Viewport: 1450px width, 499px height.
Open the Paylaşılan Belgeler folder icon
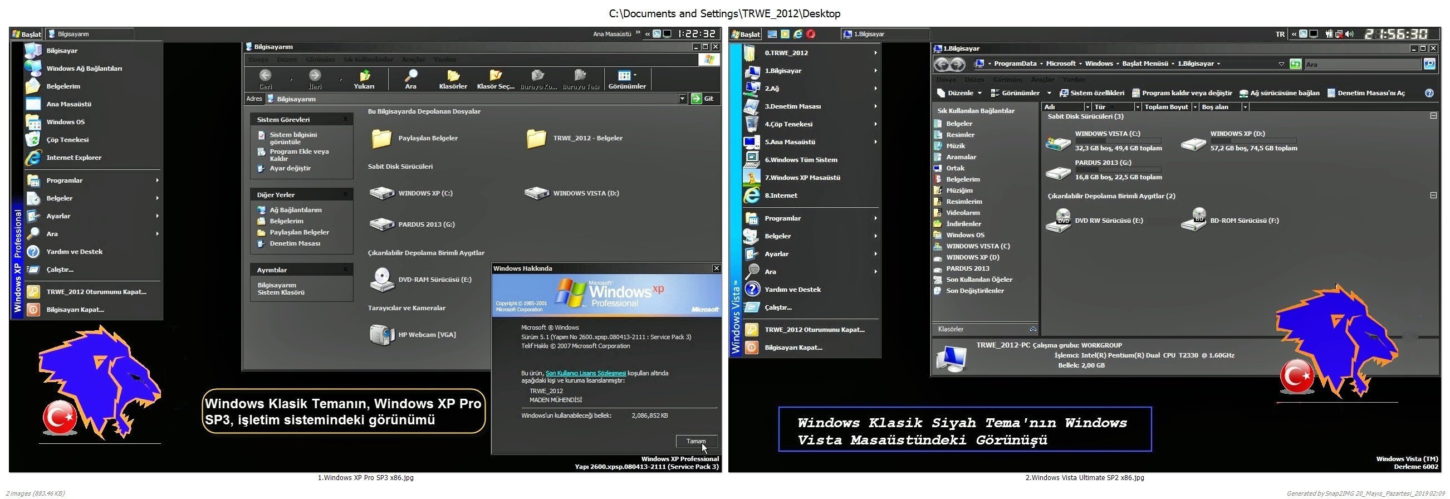(x=381, y=138)
